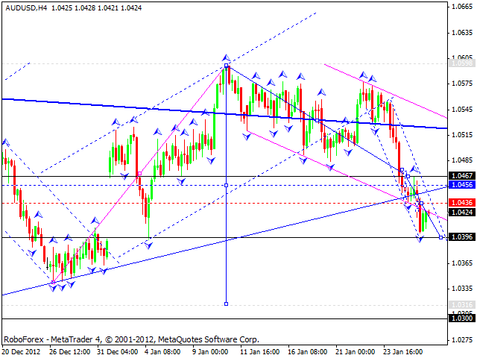Select the down fractal arrow below the latest low candle

pos(420,239)
